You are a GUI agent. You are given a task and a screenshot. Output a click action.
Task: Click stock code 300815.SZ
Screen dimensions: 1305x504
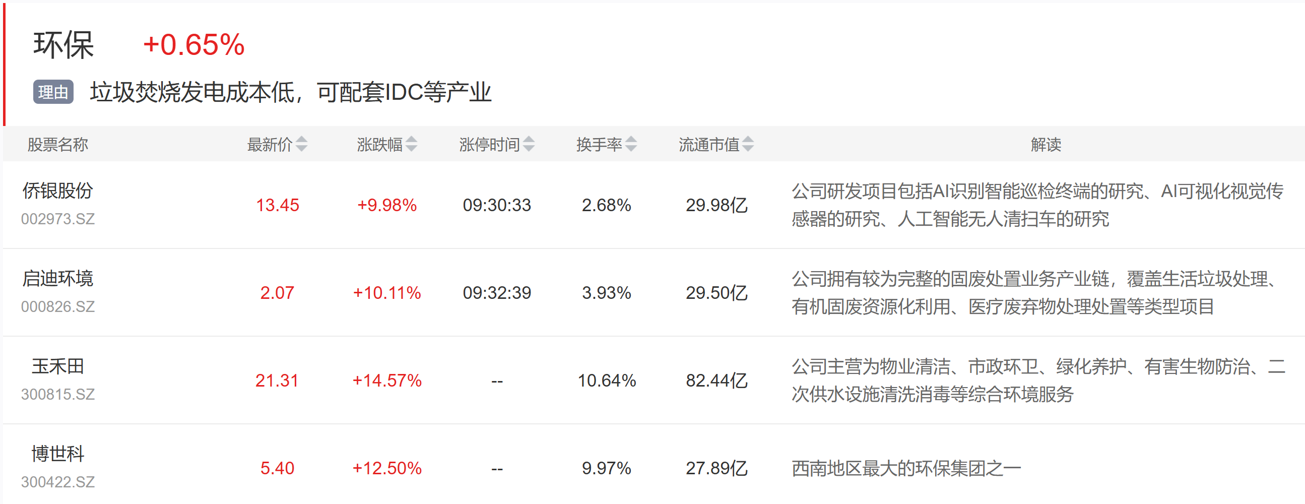(x=58, y=394)
